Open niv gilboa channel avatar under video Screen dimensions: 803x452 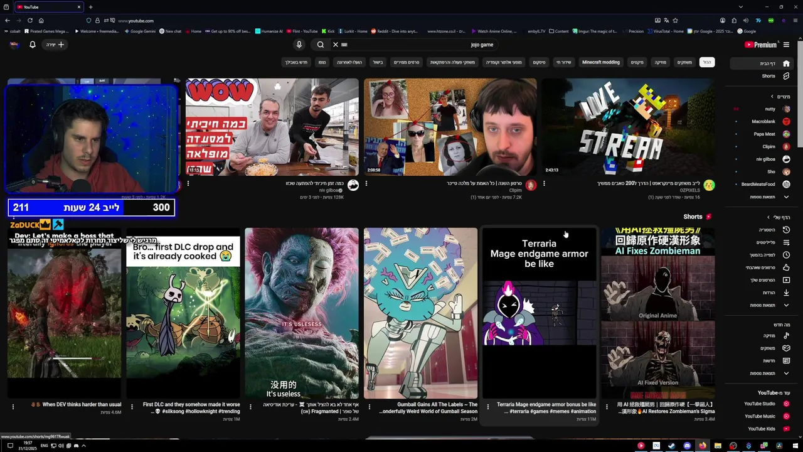pyautogui.click(x=353, y=185)
